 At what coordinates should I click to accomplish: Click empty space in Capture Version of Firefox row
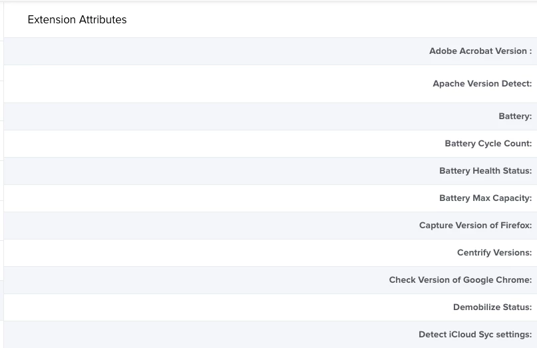point(206,226)
